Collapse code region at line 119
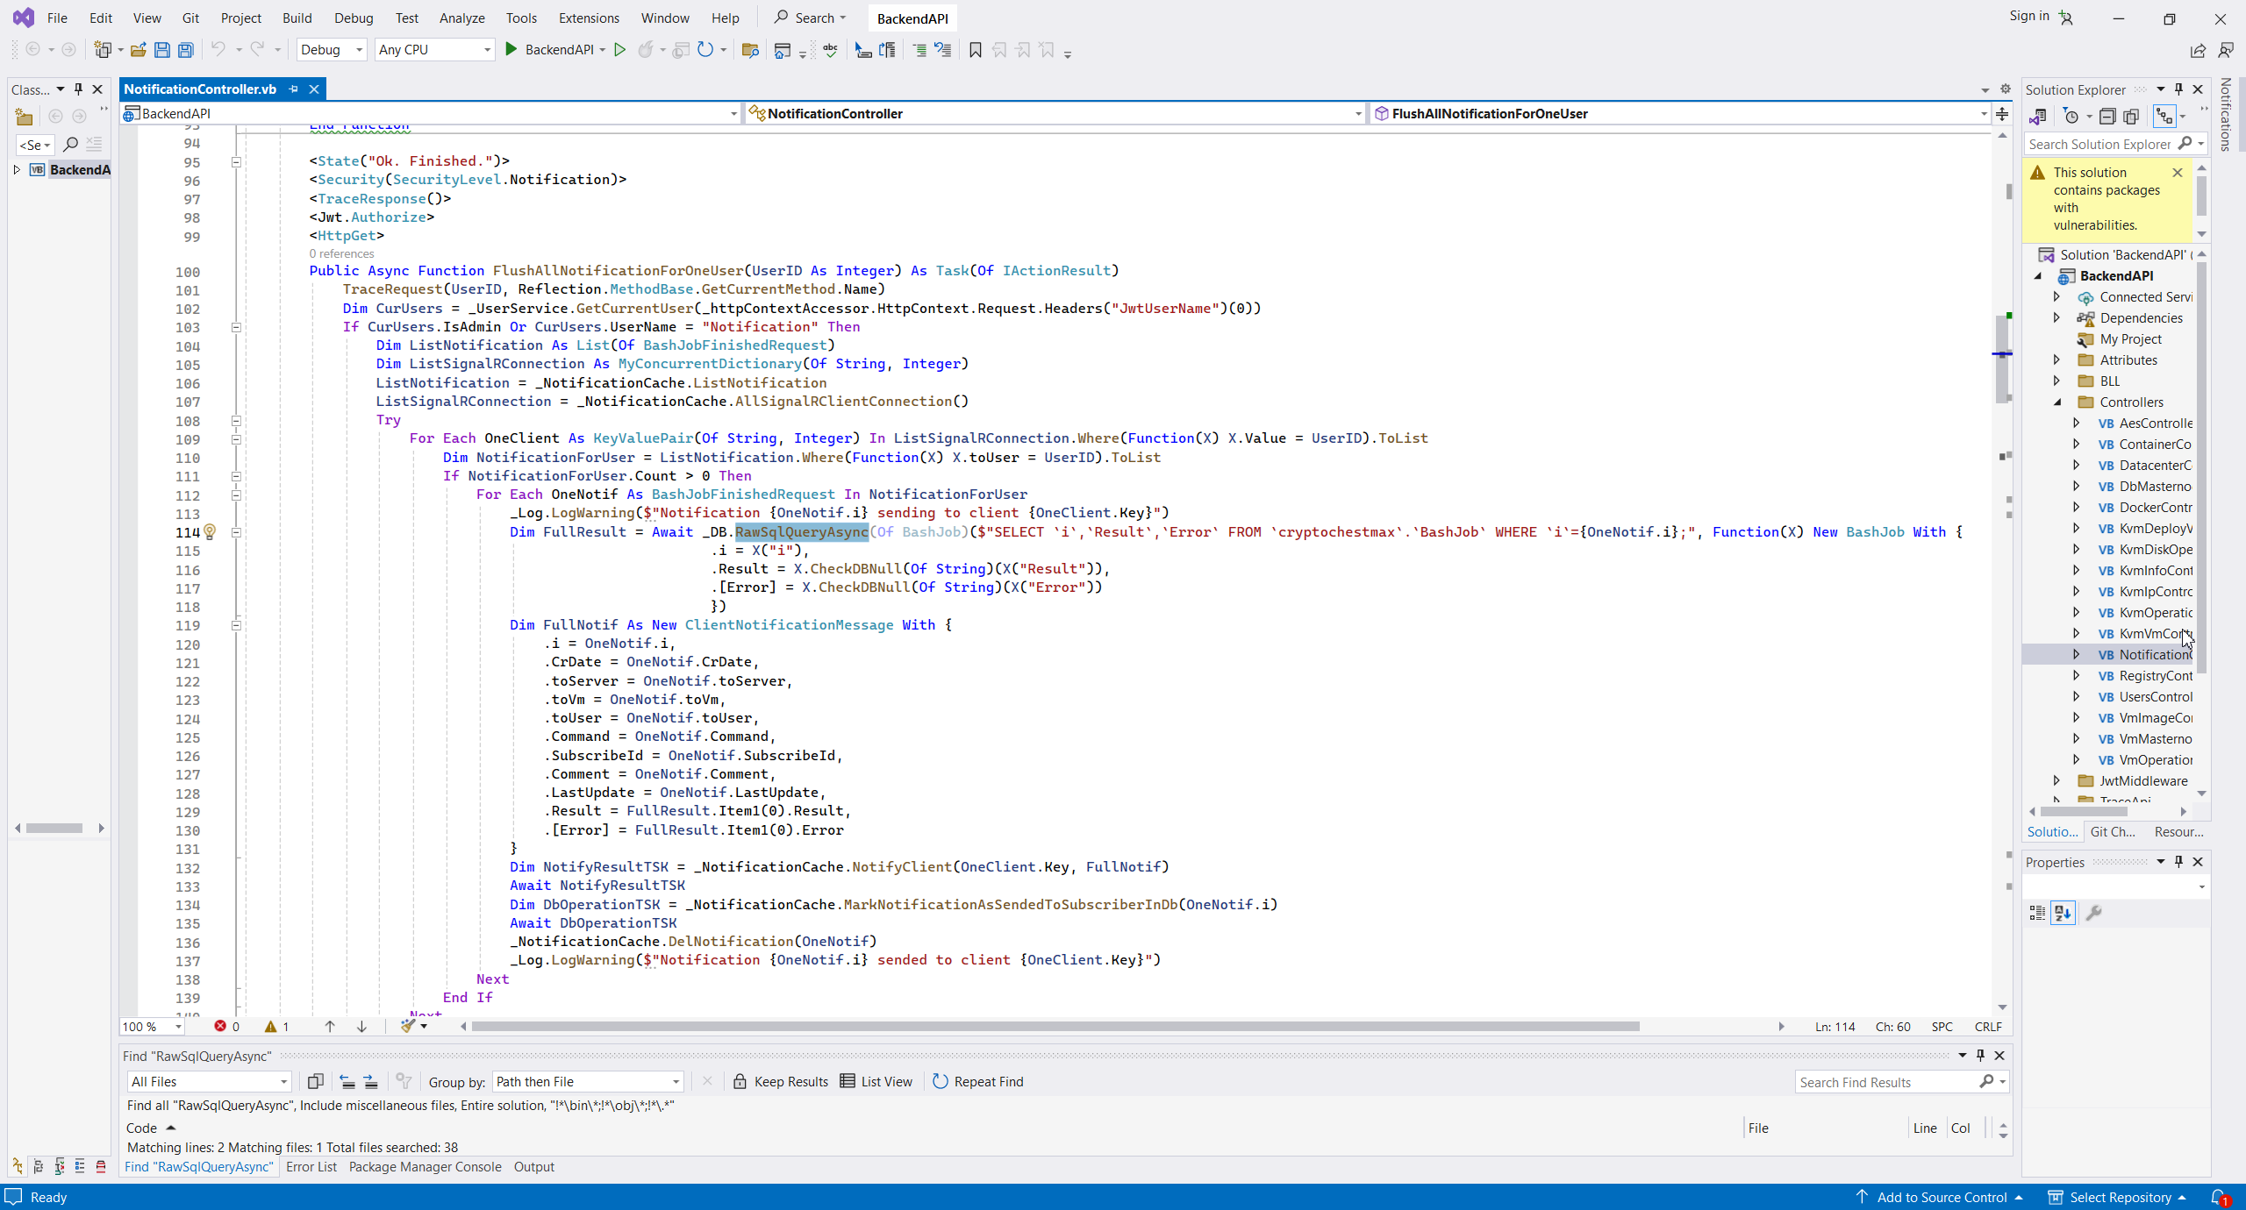Image resolution: width=2246 pixels, height=1210 pixels. tap(236, 625)
